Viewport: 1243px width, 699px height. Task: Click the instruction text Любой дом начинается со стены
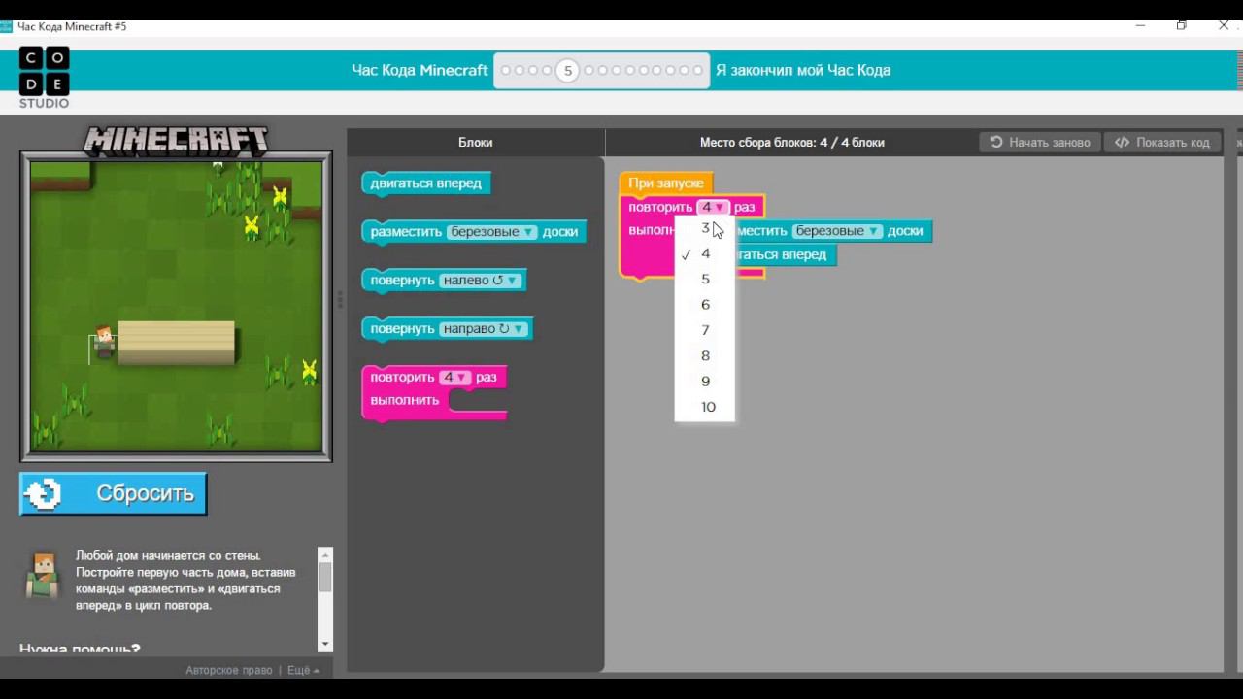coord(168,556)
